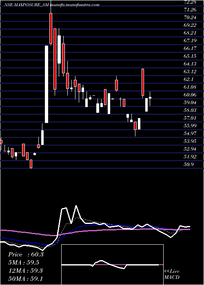Viewport: 204px width, 285px height.
Task: Click the 59.04 price axis label
Action: click(x=190, y=103)
